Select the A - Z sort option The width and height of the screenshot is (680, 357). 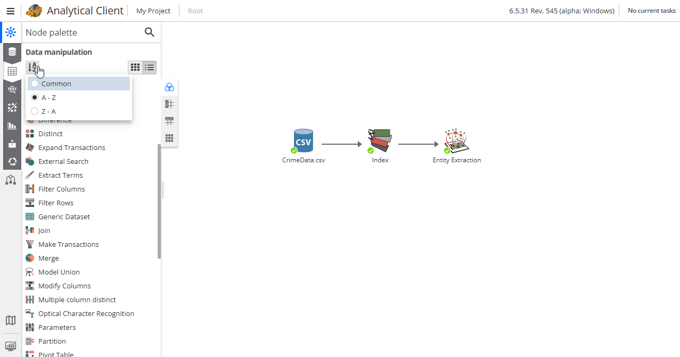coord(35,97)
